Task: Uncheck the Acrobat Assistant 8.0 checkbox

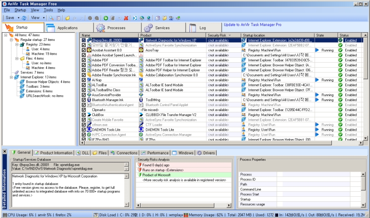Action: 83,50
